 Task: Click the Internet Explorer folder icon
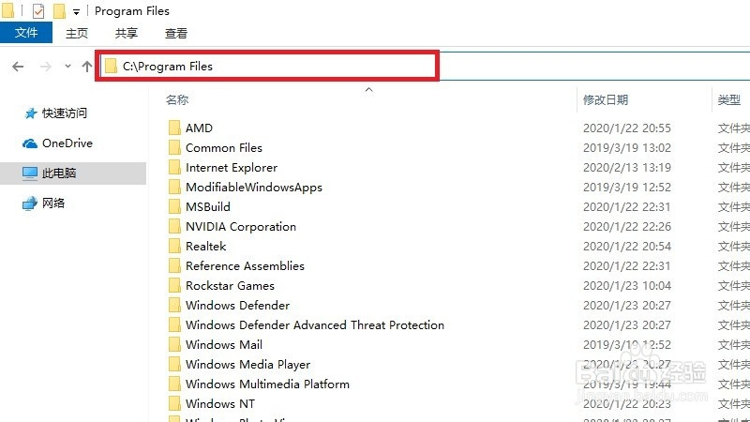pos(174,167)
